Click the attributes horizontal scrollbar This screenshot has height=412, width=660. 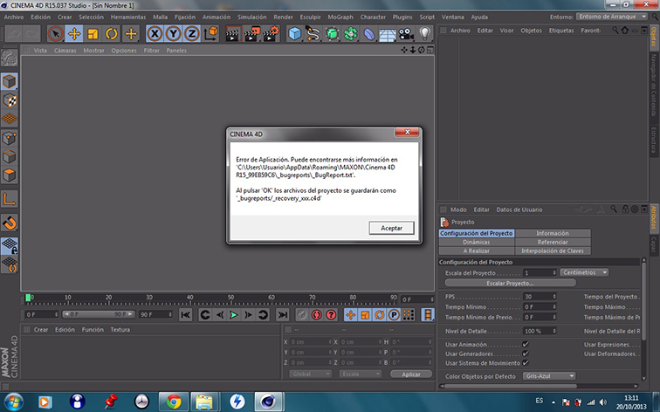[510, 386]
